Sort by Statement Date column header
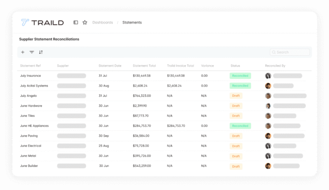The image size is (329, 190). pyautogui.click(x=110, y=66)
